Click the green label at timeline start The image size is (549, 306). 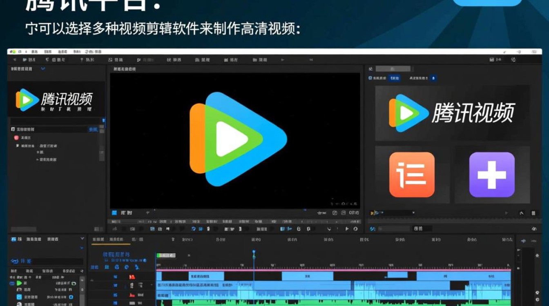(167, 255)
